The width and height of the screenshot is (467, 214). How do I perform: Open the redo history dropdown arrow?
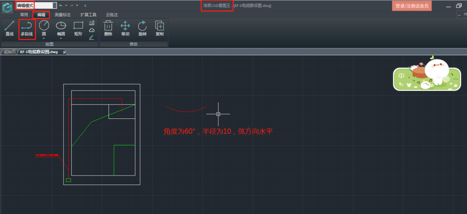pos(77,5)
